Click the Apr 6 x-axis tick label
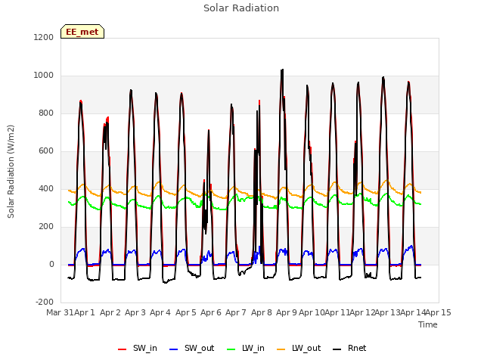484x363 pixels. pyautogui.click(x=211, y=312)
